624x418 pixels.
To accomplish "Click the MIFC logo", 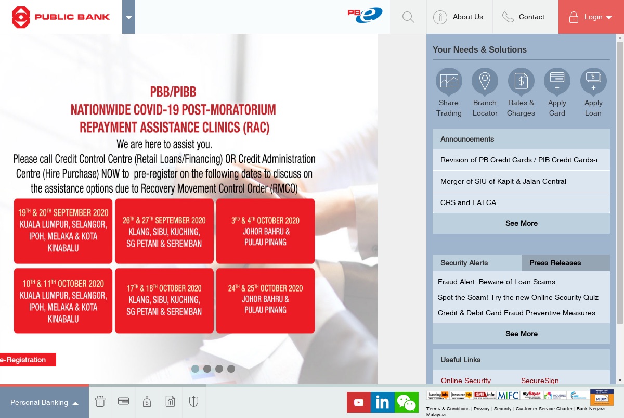I will point(508,395).
